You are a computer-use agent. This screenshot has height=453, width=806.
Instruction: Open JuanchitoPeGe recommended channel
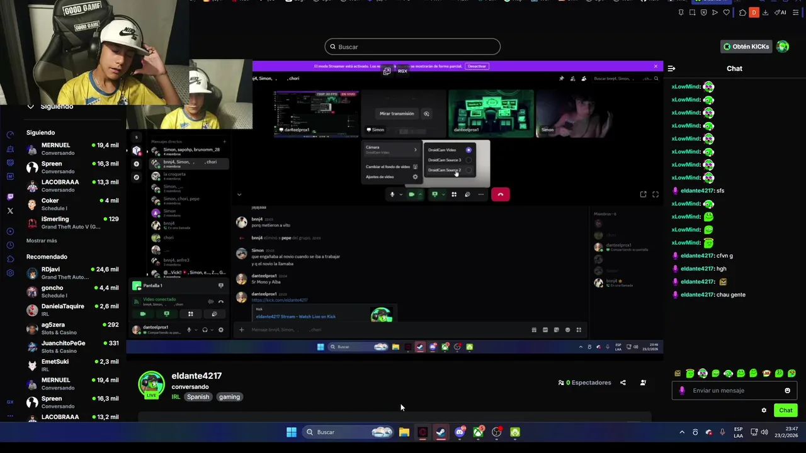click(72, 347)
